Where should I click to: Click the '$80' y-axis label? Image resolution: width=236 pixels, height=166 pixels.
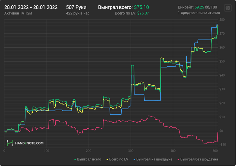tap(222, 19)
